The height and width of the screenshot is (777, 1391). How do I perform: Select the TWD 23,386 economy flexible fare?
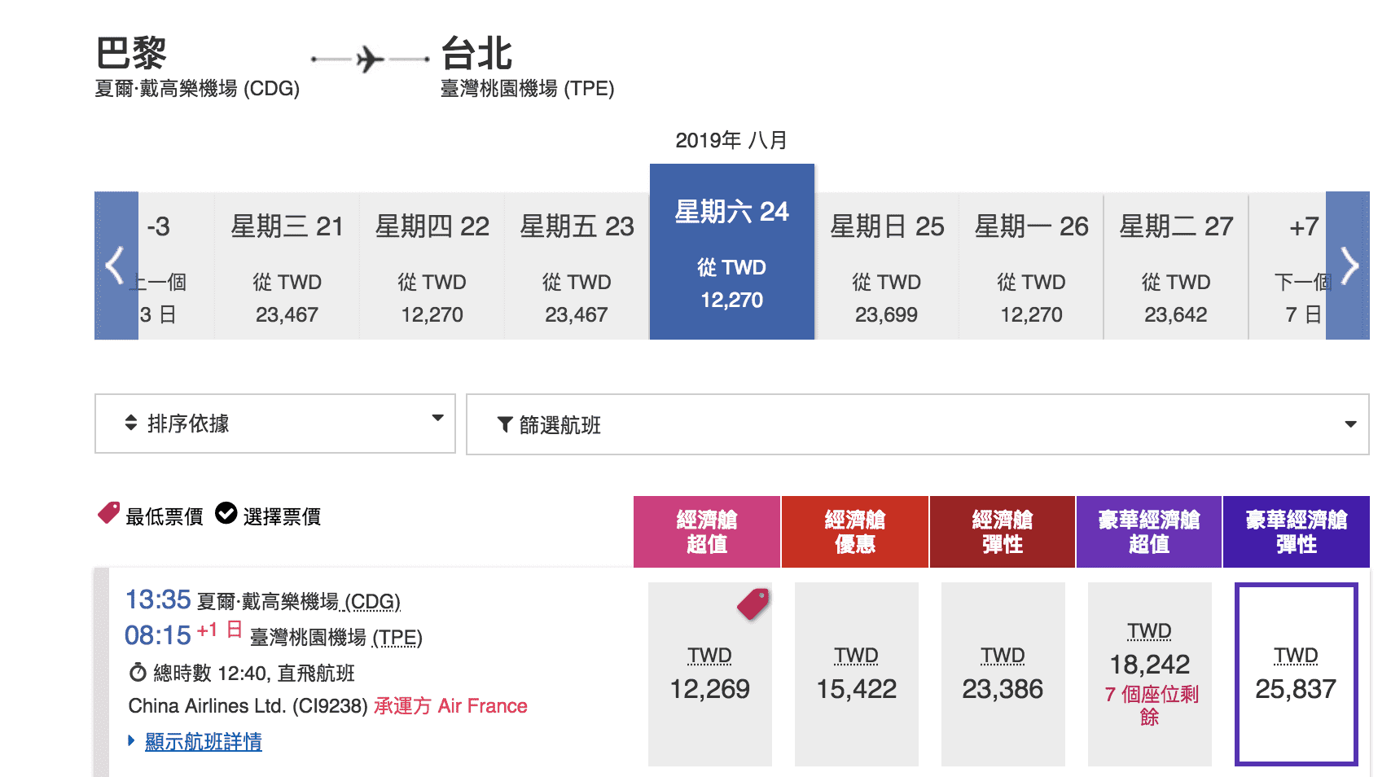tap(1003, 674)
